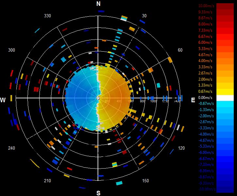This screenshot has height=196, width=237.
Task: Pick the dark red color band beside 10.00m/s
Action: point(225,6)
